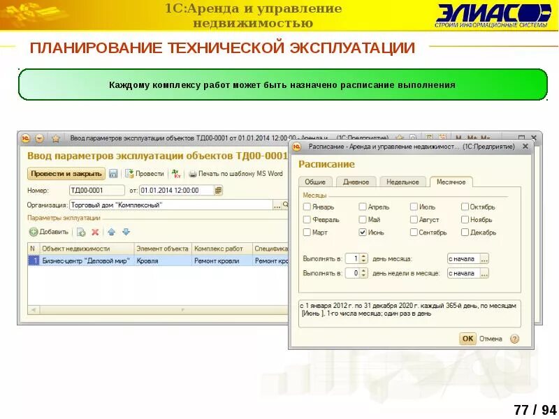The height and width of the screenshot is (419, 559).
Task: Adjust the день месяца spinner arrows
Action: 363,258
